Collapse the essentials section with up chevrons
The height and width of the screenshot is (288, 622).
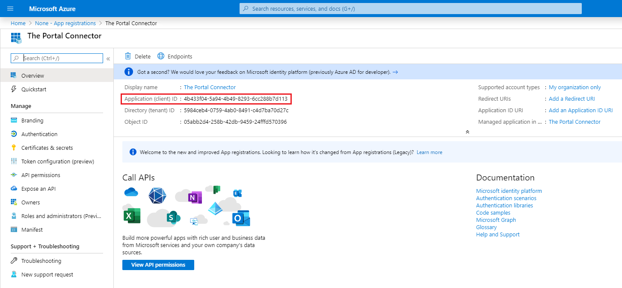467,132
